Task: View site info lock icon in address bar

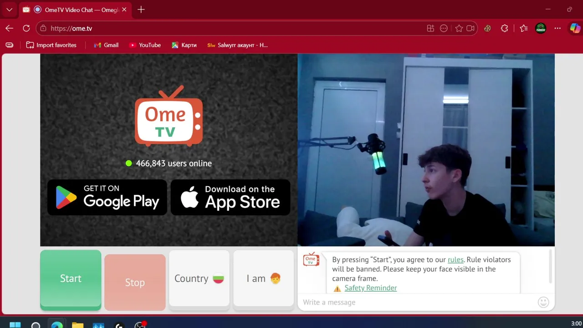Action: tap(43, 28)
